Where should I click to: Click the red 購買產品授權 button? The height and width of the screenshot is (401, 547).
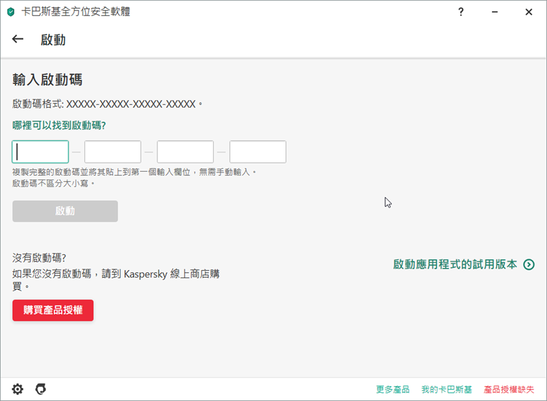pyautogui.click(x=53, y=310)
